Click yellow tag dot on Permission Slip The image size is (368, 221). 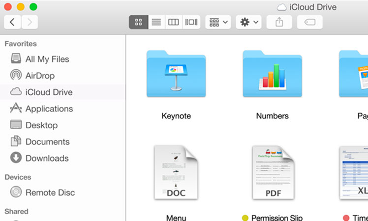pos(245,218)
